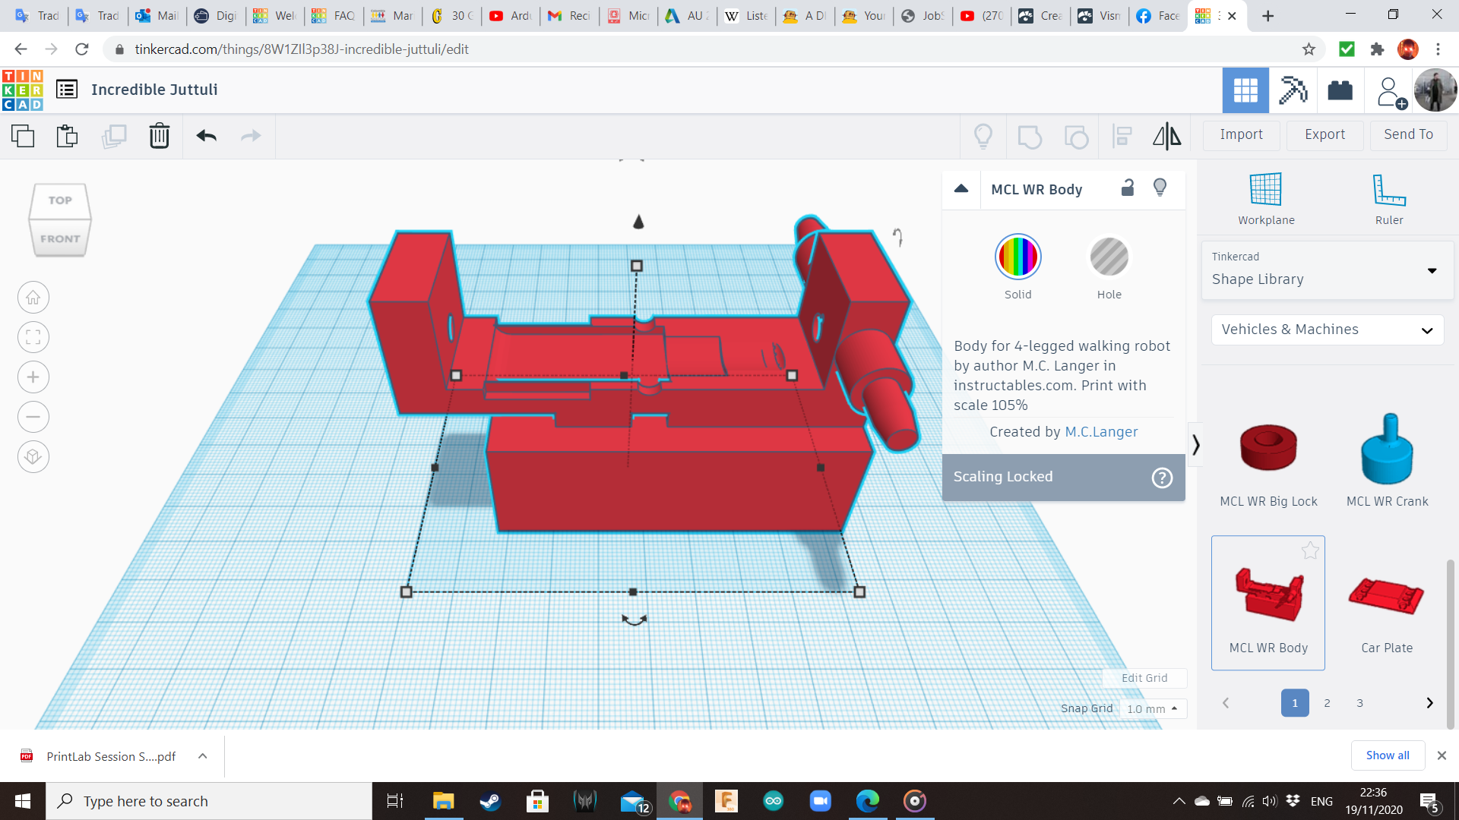Open Blocks mode brick icon

[x=1340, y=90]
